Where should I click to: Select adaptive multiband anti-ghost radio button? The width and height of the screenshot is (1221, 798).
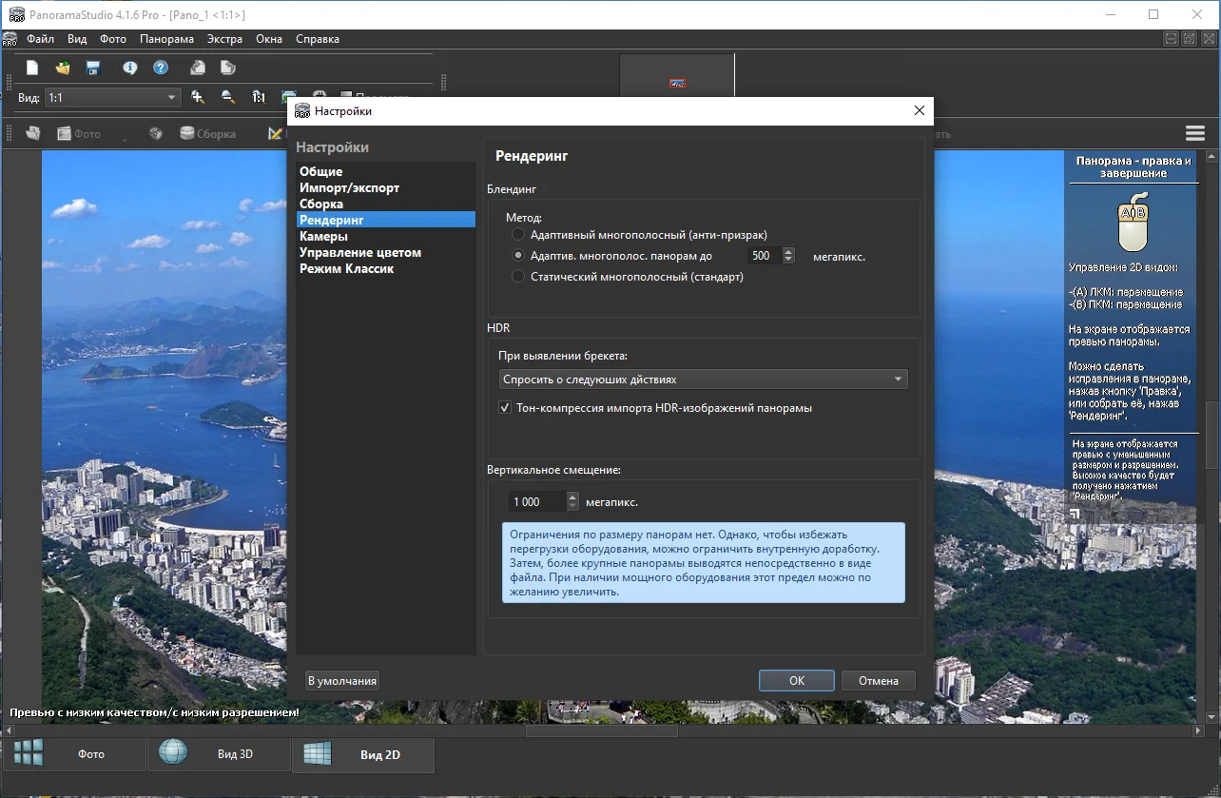coord(518,234)
